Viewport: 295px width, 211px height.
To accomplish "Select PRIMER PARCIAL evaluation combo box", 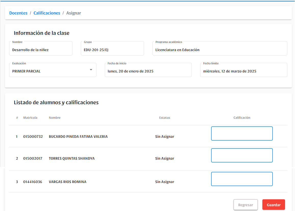I will [x=53, y=70].
